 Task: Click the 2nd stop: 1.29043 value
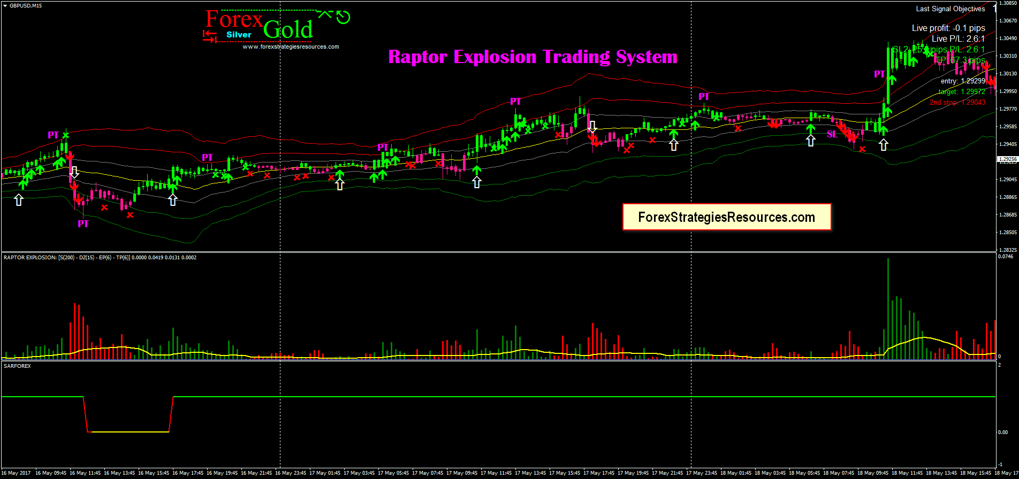(957, 102)
